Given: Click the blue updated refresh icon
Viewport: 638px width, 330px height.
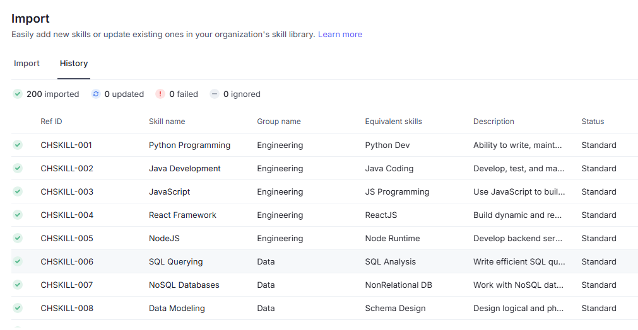Looking at the screenshot, I should pos(96,94).
